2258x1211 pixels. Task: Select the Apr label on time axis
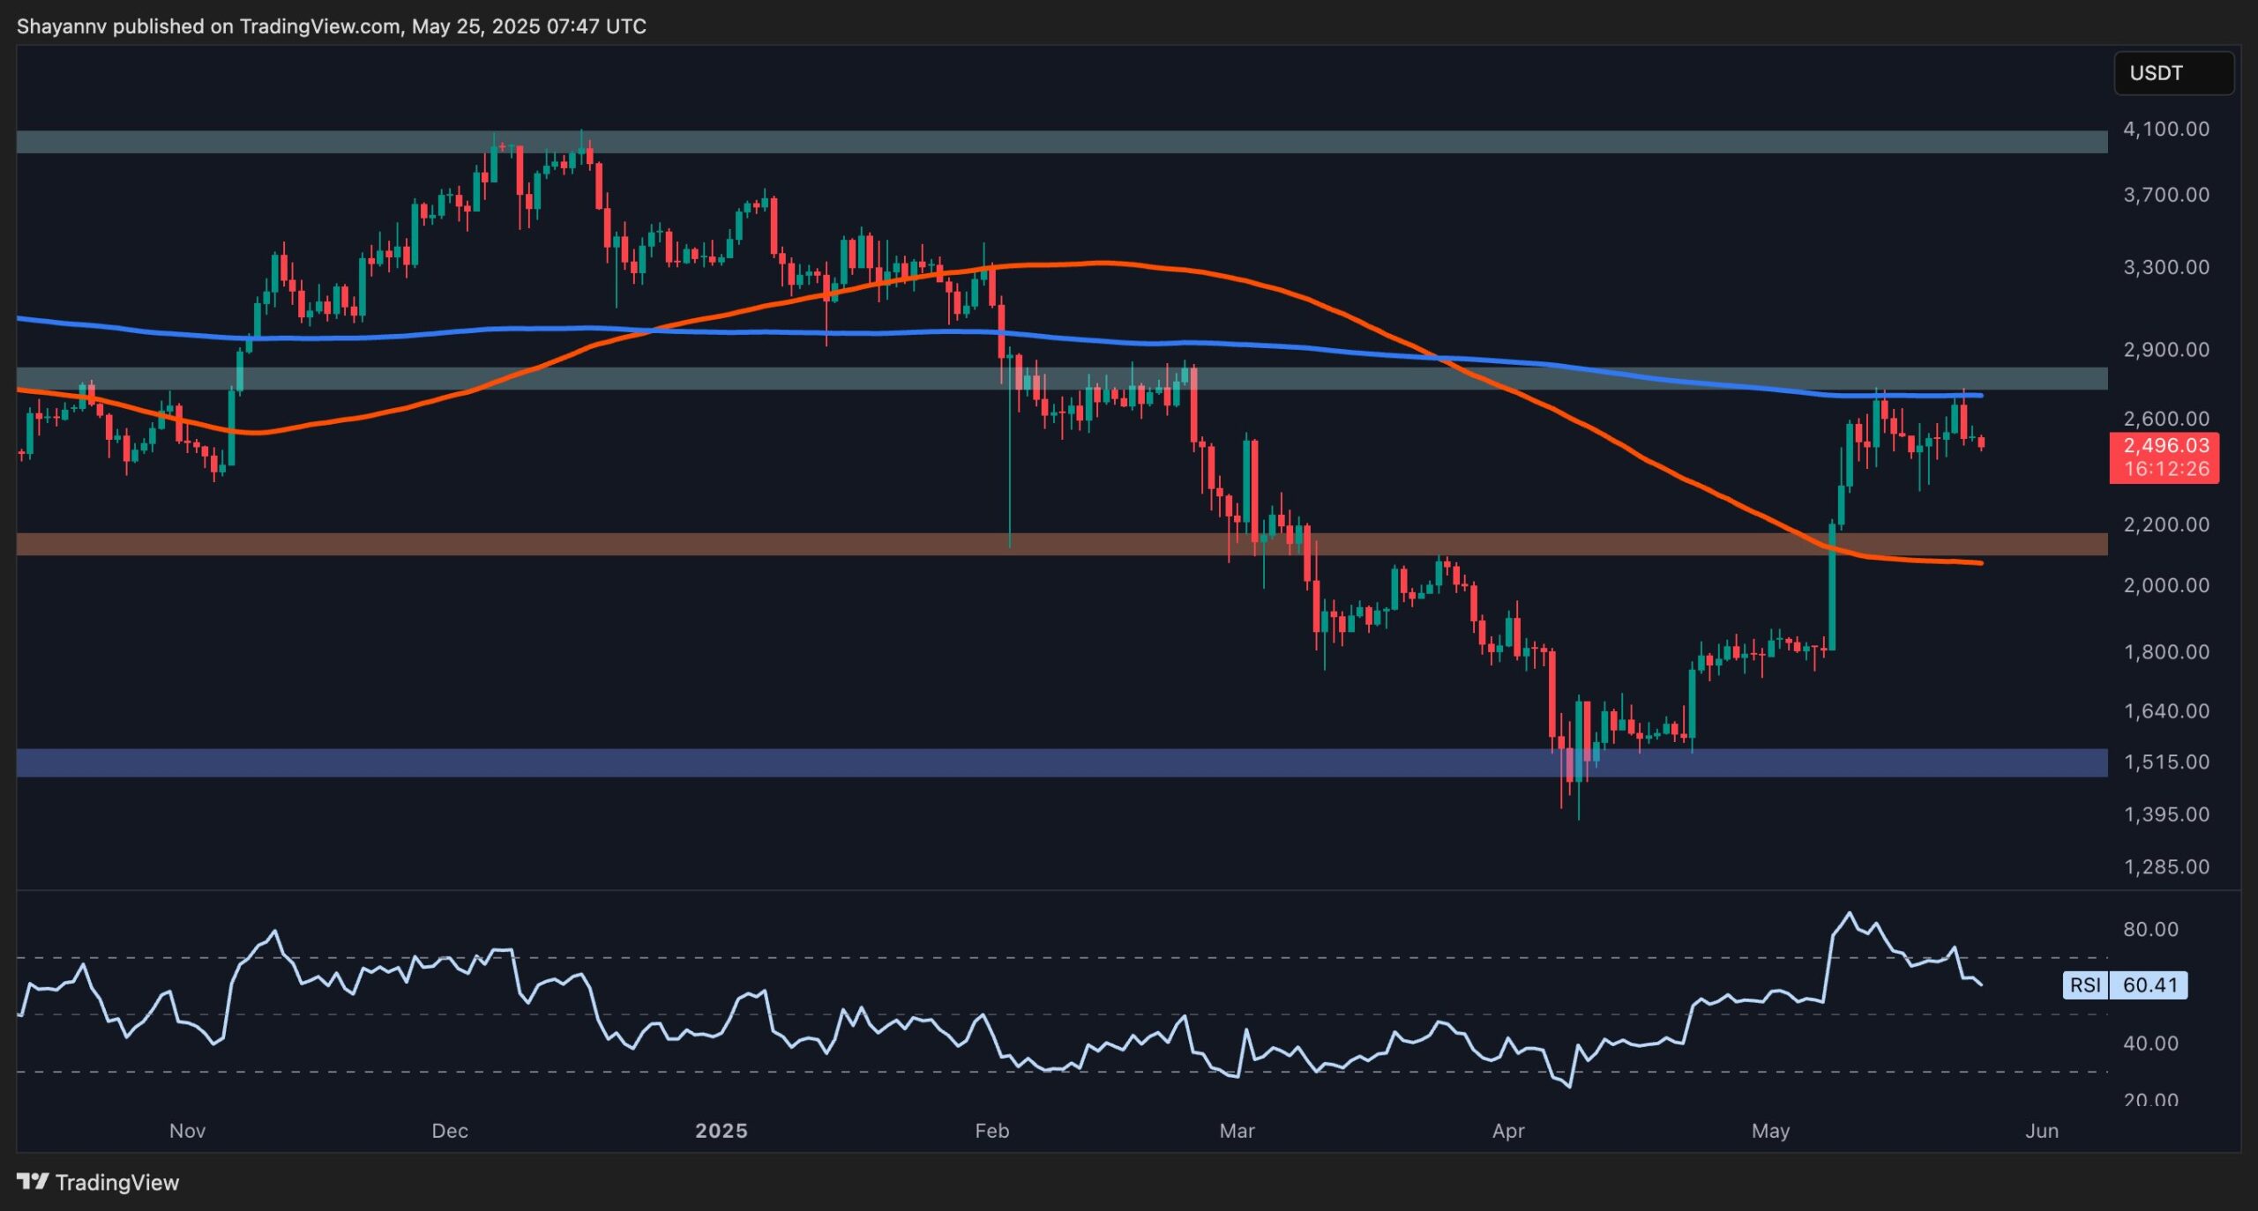1507,1131
